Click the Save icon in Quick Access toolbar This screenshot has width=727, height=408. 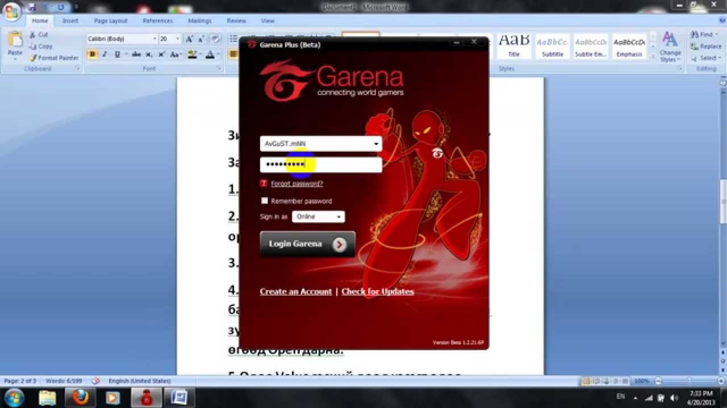[x=32, y=7]
